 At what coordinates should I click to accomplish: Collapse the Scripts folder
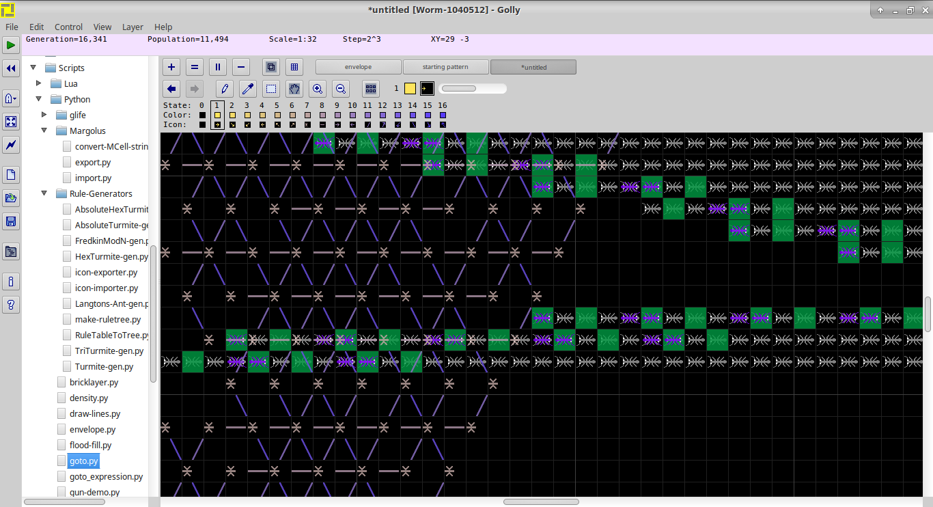[x=33, y=68]
